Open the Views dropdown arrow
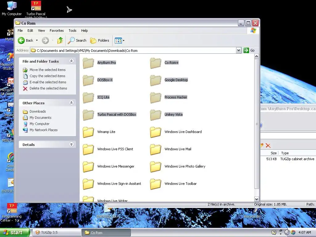Viewport: 316px width, 237px height. [x=123, y=40]
